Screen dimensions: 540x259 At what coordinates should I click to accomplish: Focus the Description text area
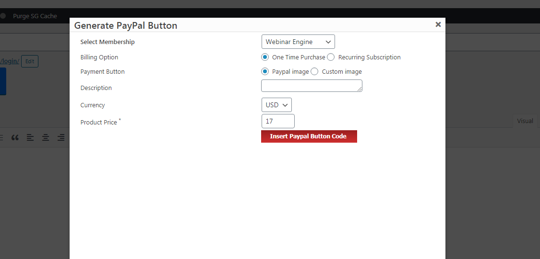coord(312,86)
